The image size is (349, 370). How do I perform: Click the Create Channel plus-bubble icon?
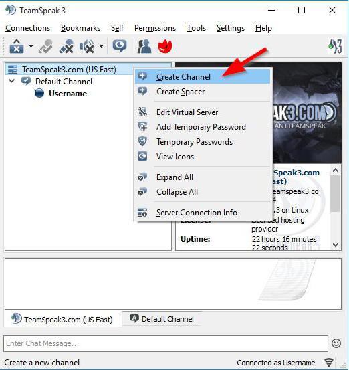point(142,76)
